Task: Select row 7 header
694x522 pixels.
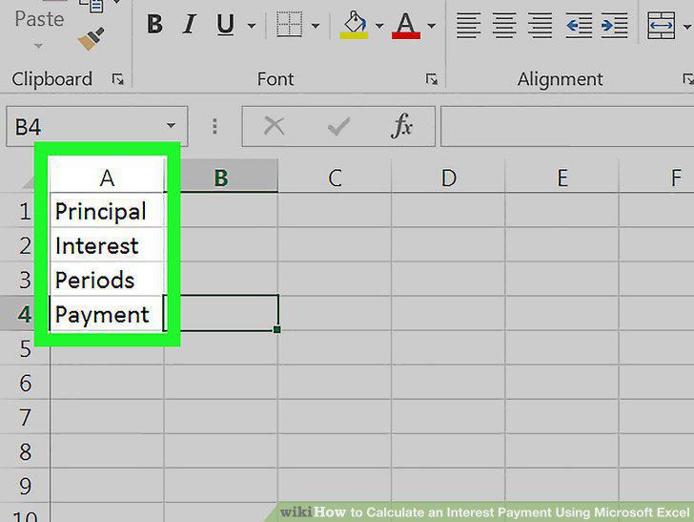Action: coord(25,417)
